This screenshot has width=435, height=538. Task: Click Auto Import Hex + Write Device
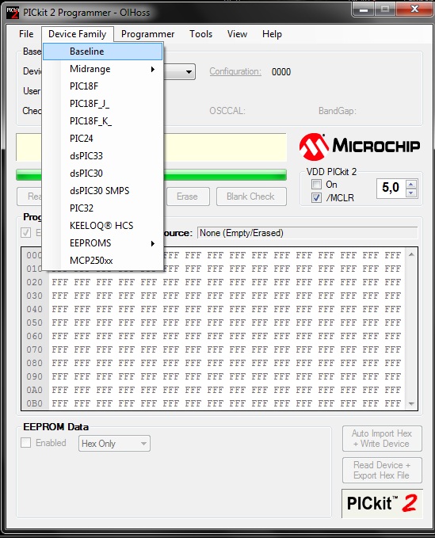coord(382,438)
